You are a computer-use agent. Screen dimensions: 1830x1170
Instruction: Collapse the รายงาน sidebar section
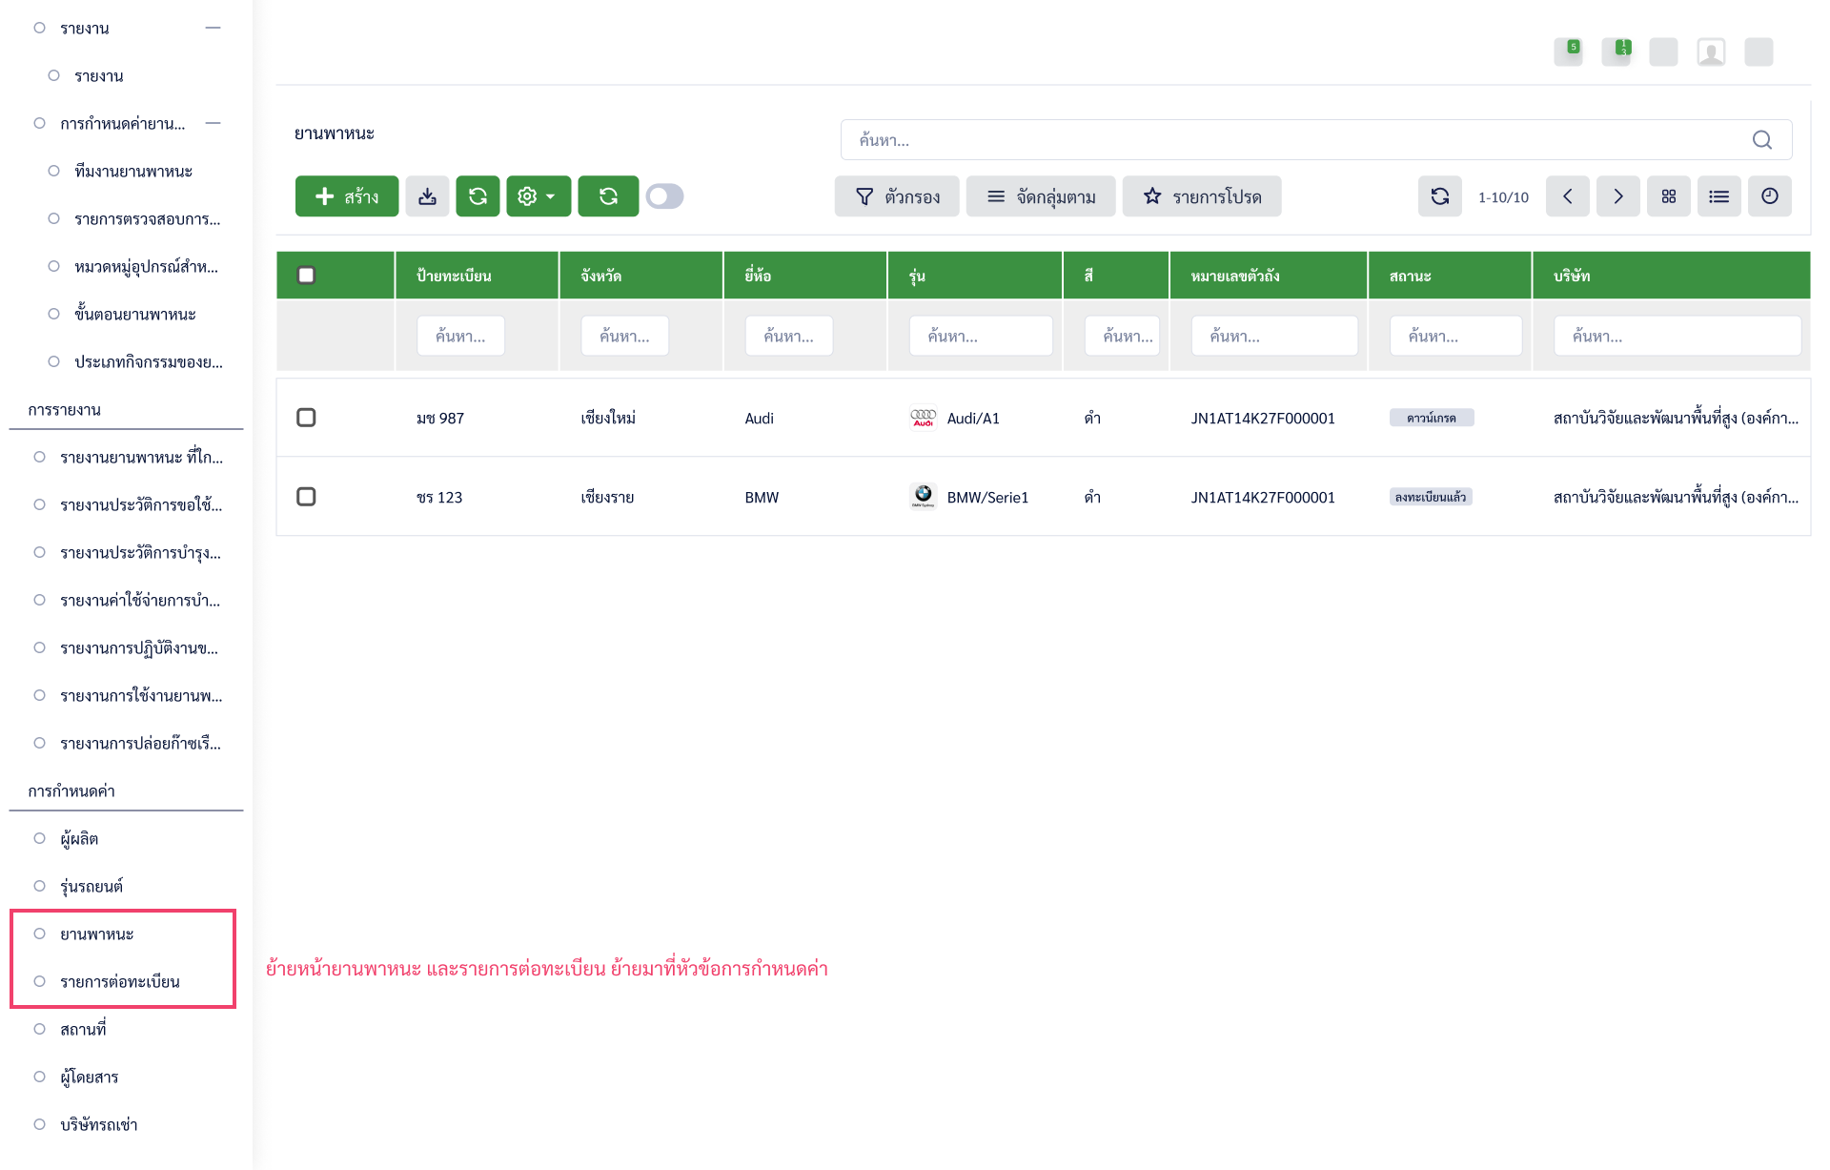coord(213,29)
